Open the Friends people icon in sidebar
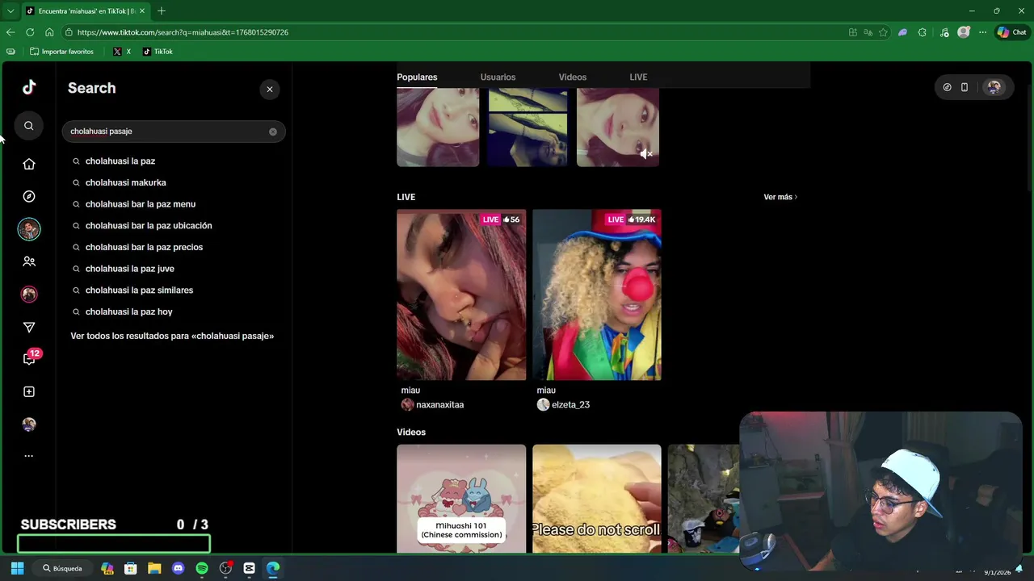The width and height of the screenshot is (1034, 581). pyautogui.click(x=29, y=261)
